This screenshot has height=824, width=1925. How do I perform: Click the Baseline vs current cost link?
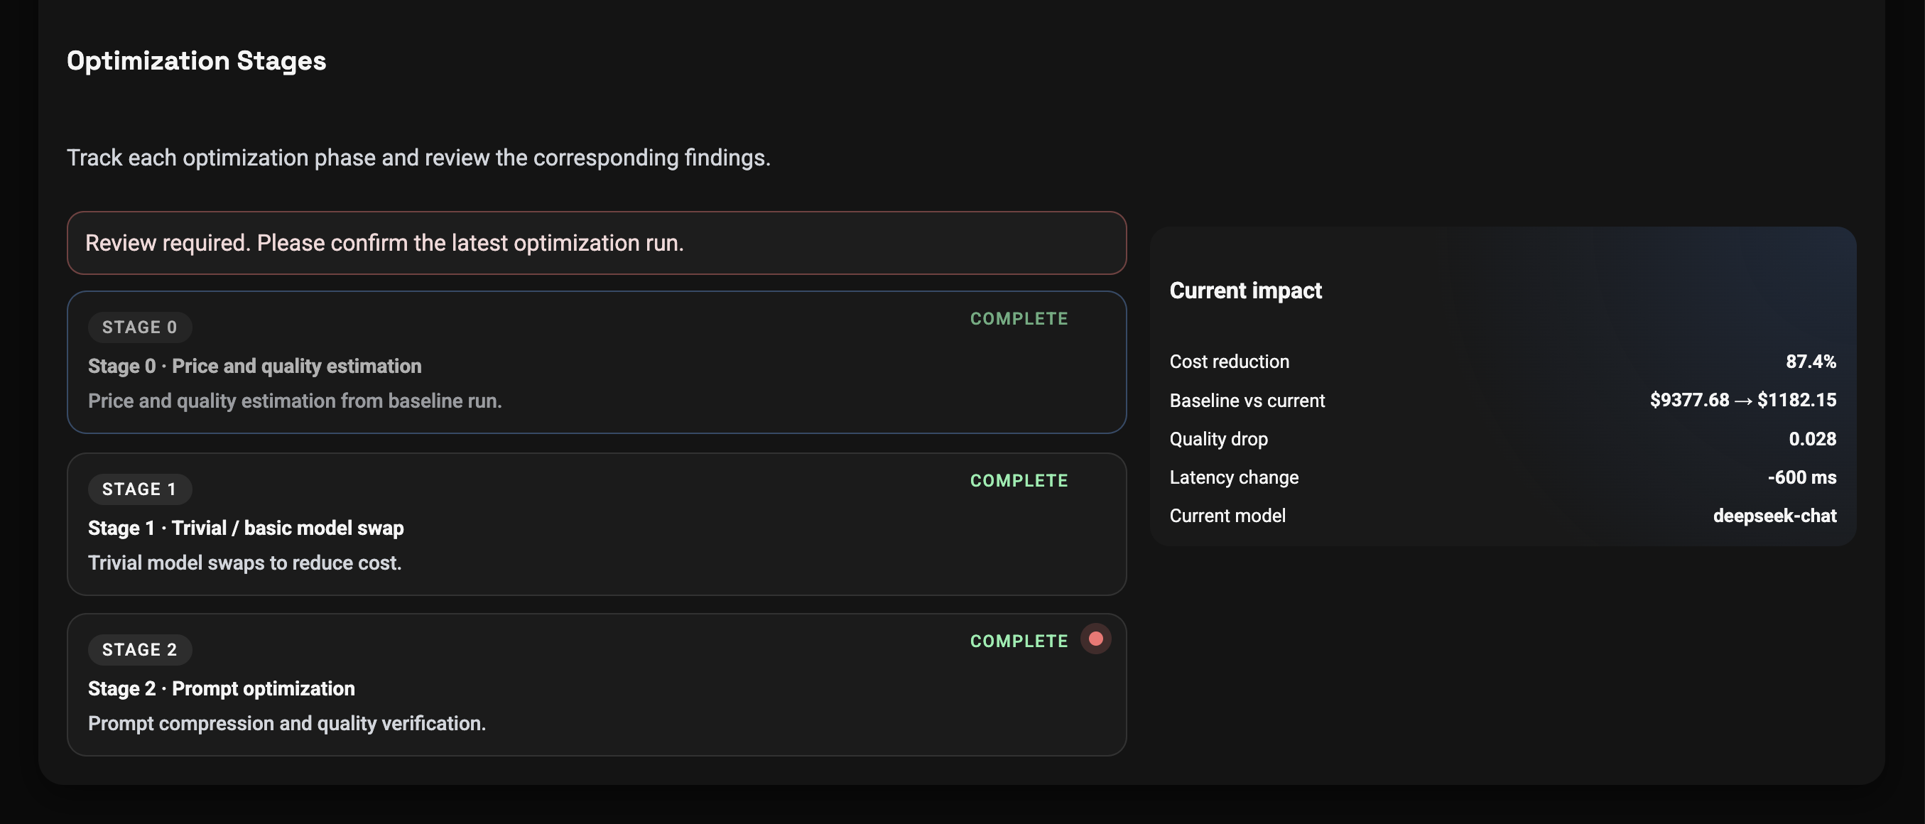coord(1741,401)
